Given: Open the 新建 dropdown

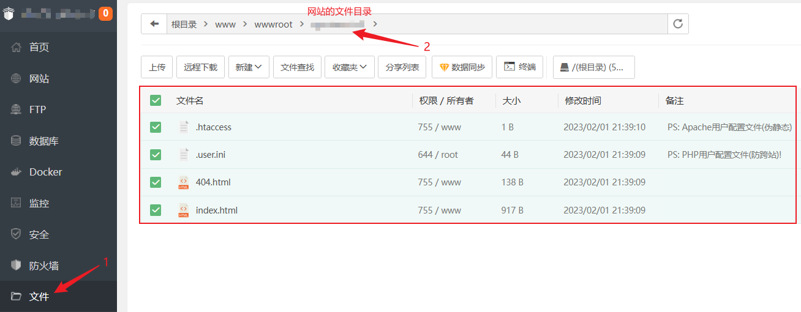Looking at the screenshot, I should pos(249,67).
